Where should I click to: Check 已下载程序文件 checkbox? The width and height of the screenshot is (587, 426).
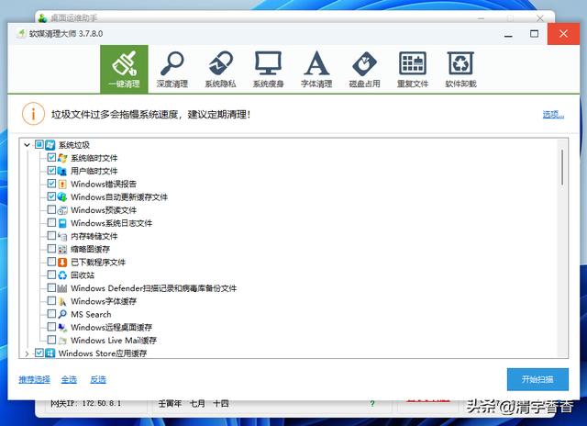click(51, 261)
